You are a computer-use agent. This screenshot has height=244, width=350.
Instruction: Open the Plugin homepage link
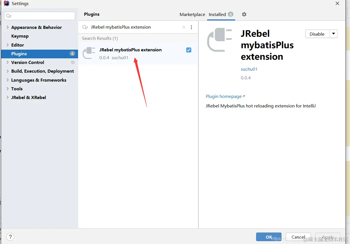coord(225,96)
